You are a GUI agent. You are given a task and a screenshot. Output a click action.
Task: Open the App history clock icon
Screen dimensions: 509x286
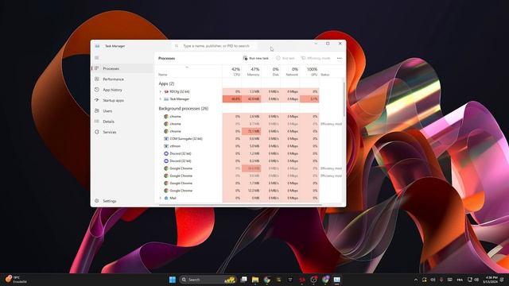click(97, 90)
